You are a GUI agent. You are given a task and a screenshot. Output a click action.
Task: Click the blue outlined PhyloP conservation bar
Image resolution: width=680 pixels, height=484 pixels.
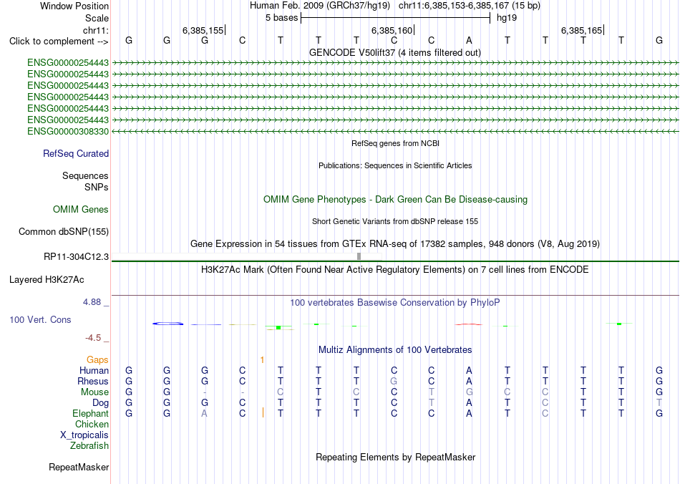(x=167, y=324)
